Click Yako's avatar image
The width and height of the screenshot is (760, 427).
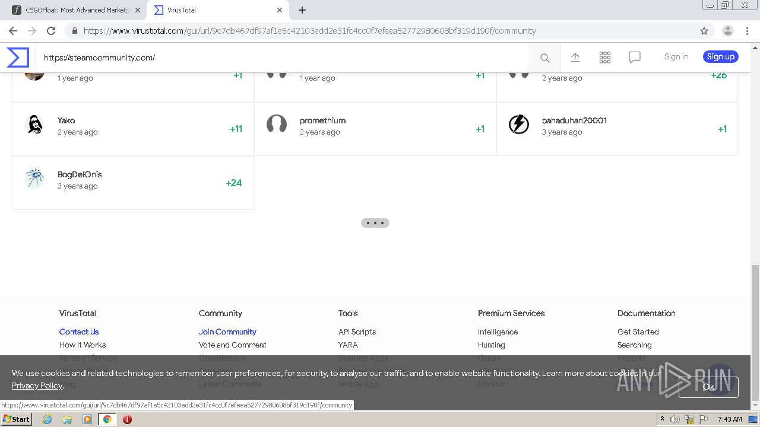[x=35, y=125]
